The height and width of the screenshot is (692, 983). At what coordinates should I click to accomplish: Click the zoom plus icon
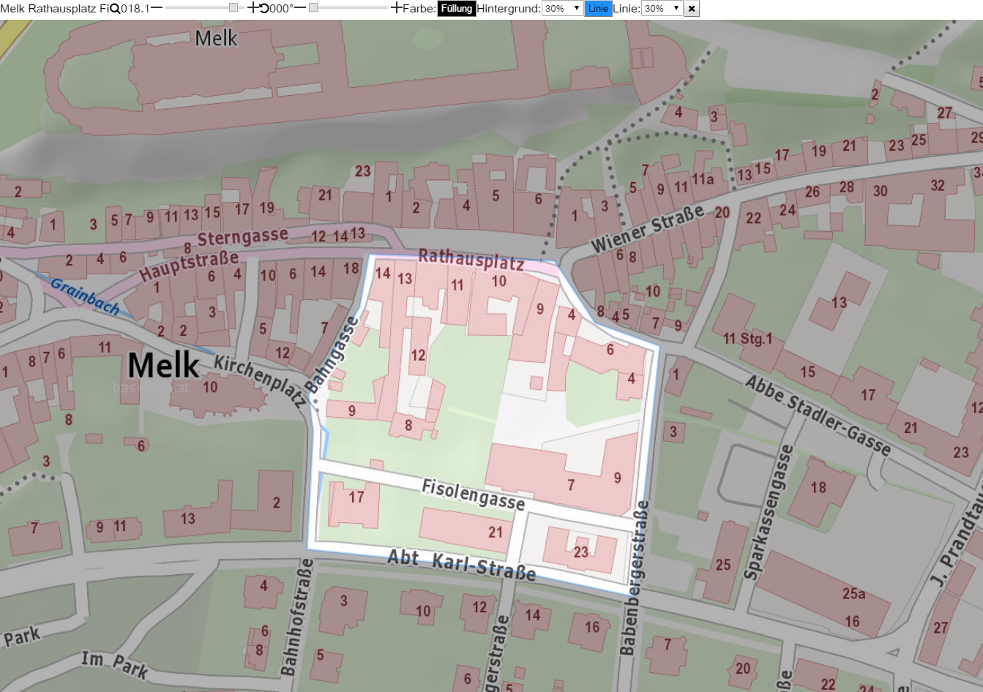[253, 8]
